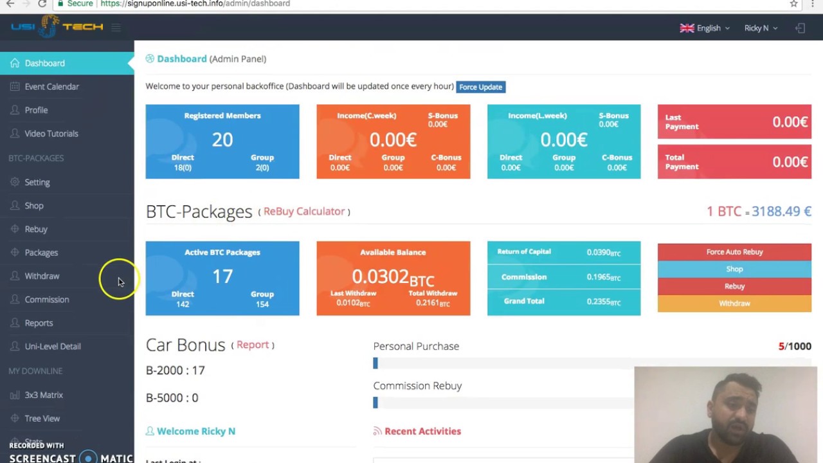Click the chart icon beside Tree View
The height and width of the screenshot is (463, 823).
15,419
